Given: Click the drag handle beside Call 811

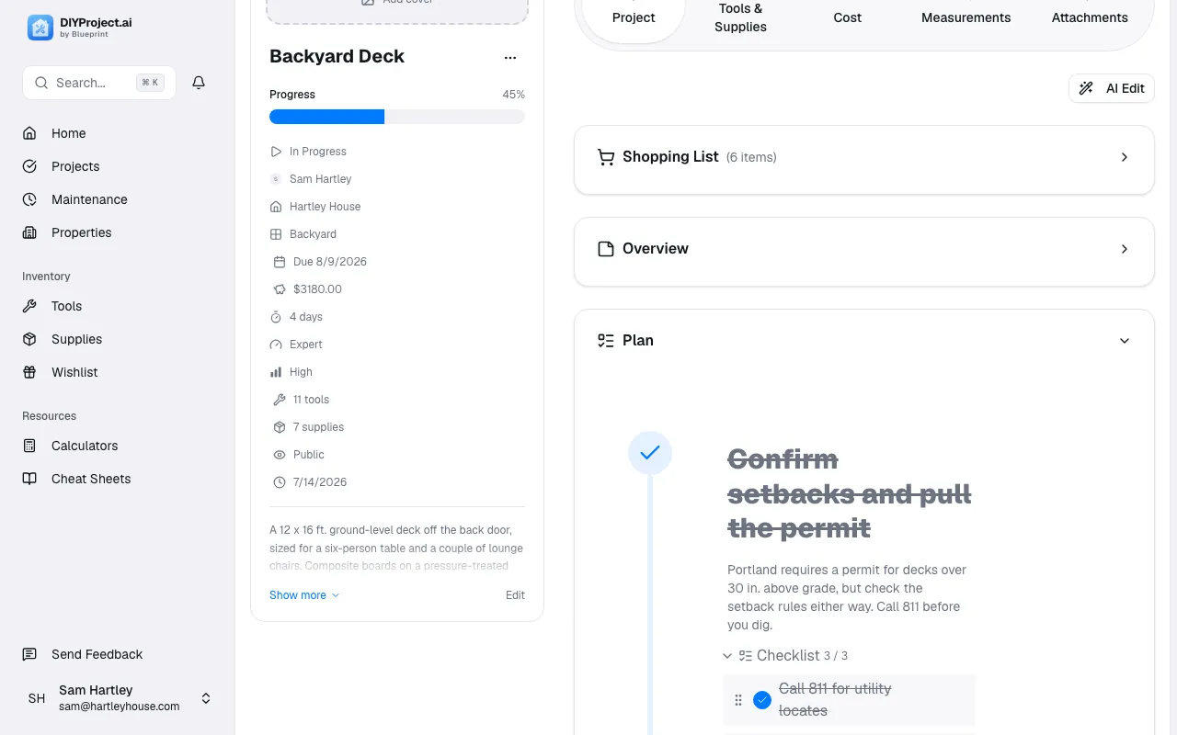Looking at the screenshot, I should [x=738, y=700].
